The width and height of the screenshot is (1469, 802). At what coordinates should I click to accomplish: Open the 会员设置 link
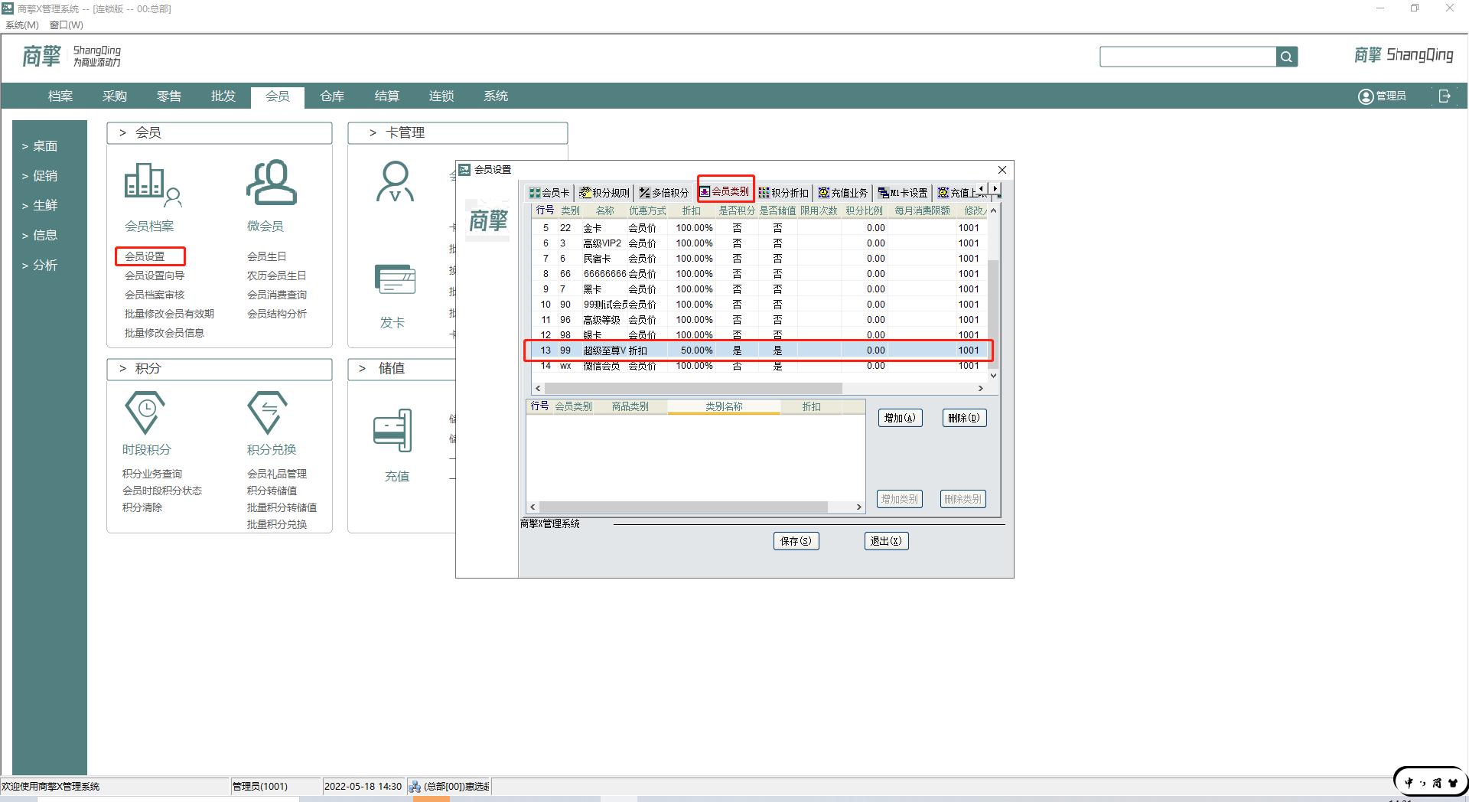pyautogui.click(x=145, y=256)
